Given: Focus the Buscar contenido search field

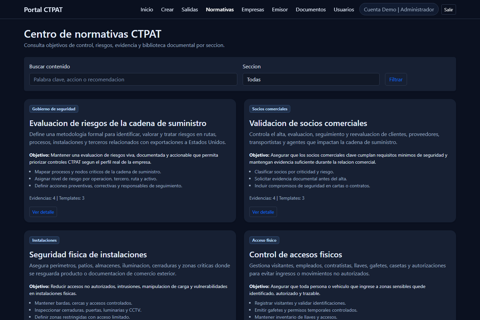Looking at the screenshot, I should 133,79.
